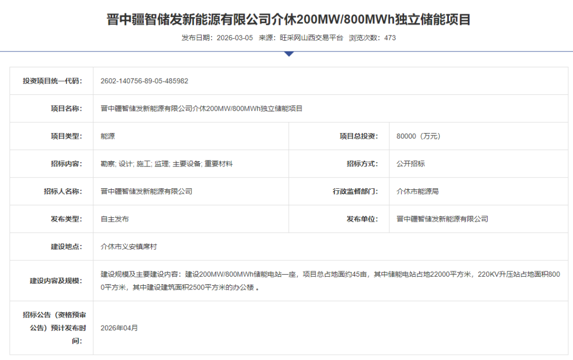Click the publish date 2026-03-05
573x360 pixels.
(235, 38)
